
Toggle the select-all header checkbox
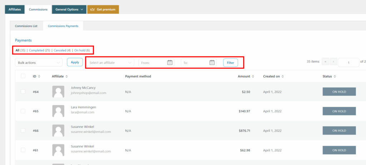[23, 76]
